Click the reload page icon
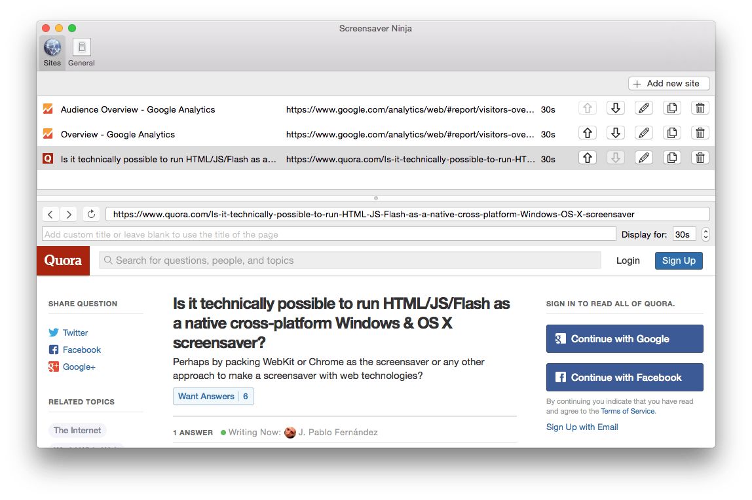 coord(91,214)
